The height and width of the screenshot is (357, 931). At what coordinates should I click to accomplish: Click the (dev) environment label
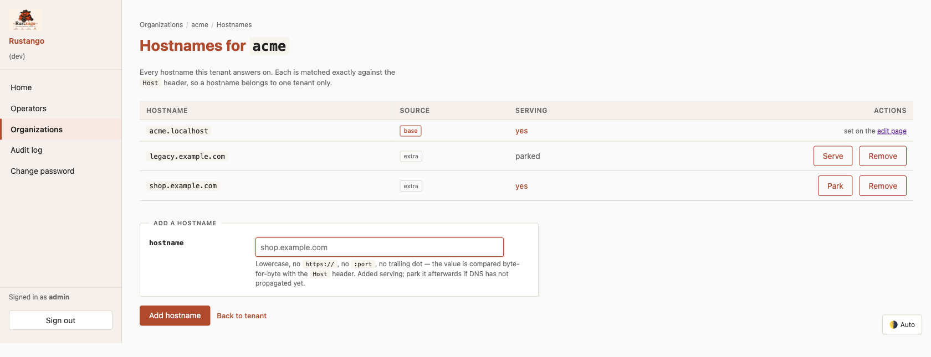[x=17, y=56]
